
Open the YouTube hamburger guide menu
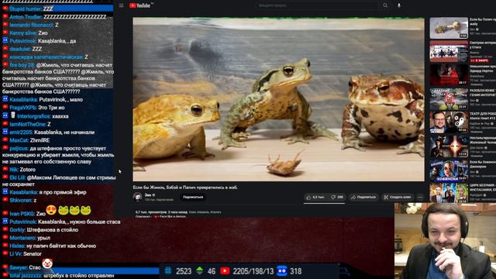[121, 5]
